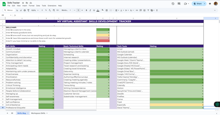Undo the last action
The width and height of the screenshot is (220, 115).
(x=17, y=10)
